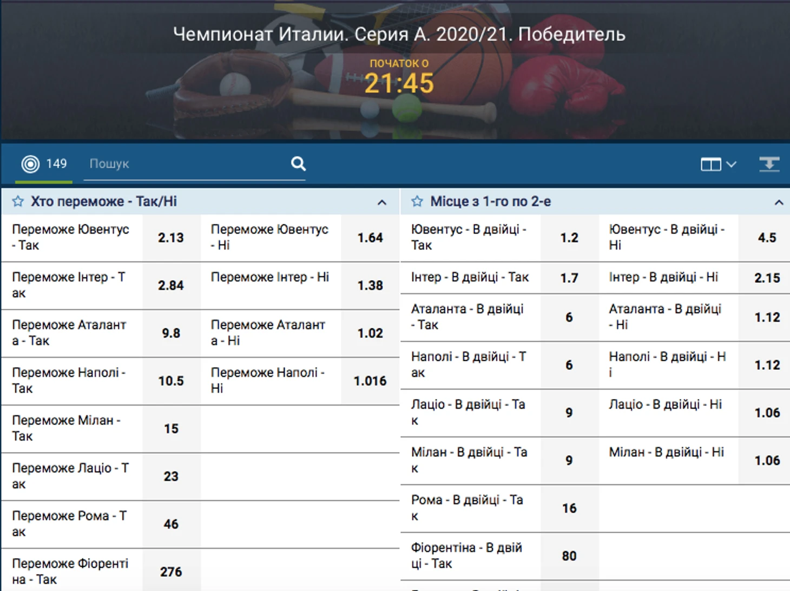Viewport: 790px width, 591px height.
Task: Pick odds 6 for Аталанта В двійці Так
Action: coord(569,317)
